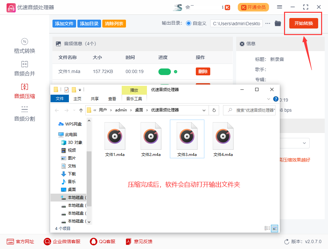
Task: Expand the explorer address bar dropdown
Action: coord(204,110)
